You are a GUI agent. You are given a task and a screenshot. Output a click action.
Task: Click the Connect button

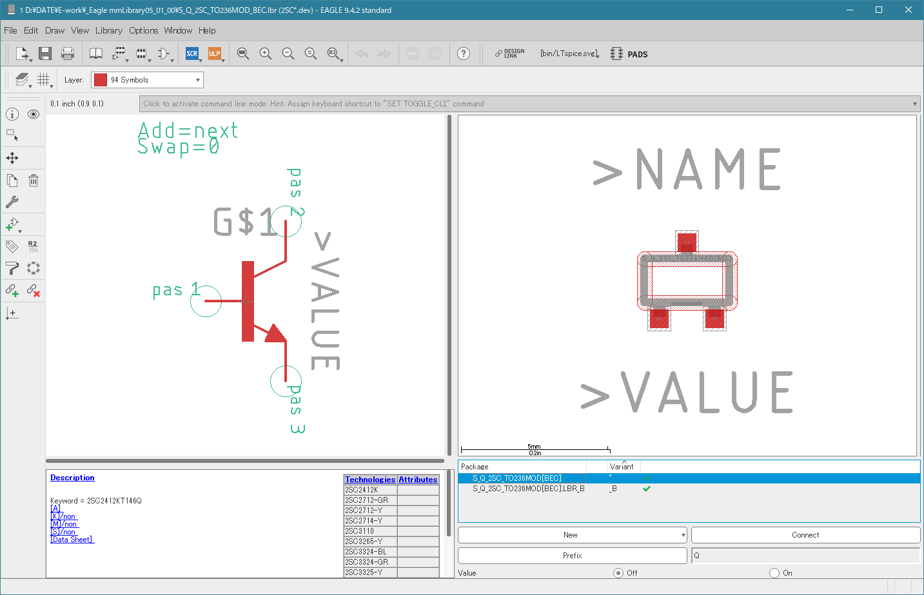pyautogui.click(x=805, y=535)
